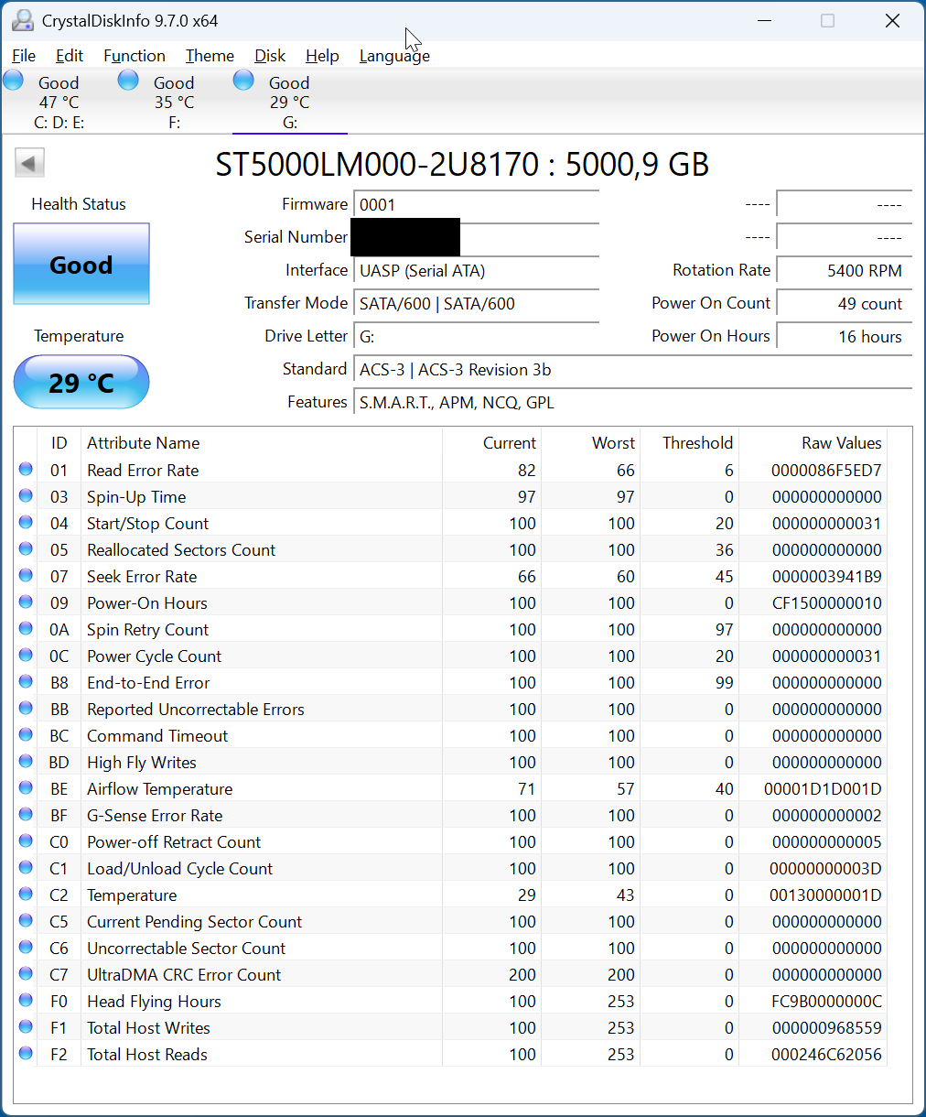Click the CrystalDiskInfo title bar app icon
This screenshot has width=926, height=1117.
tap(23, 20)
